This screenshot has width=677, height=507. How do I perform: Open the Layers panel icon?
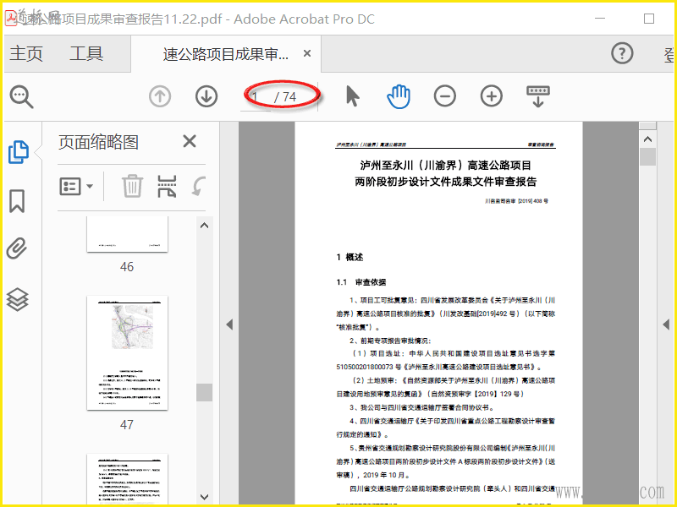click(17, 299)
